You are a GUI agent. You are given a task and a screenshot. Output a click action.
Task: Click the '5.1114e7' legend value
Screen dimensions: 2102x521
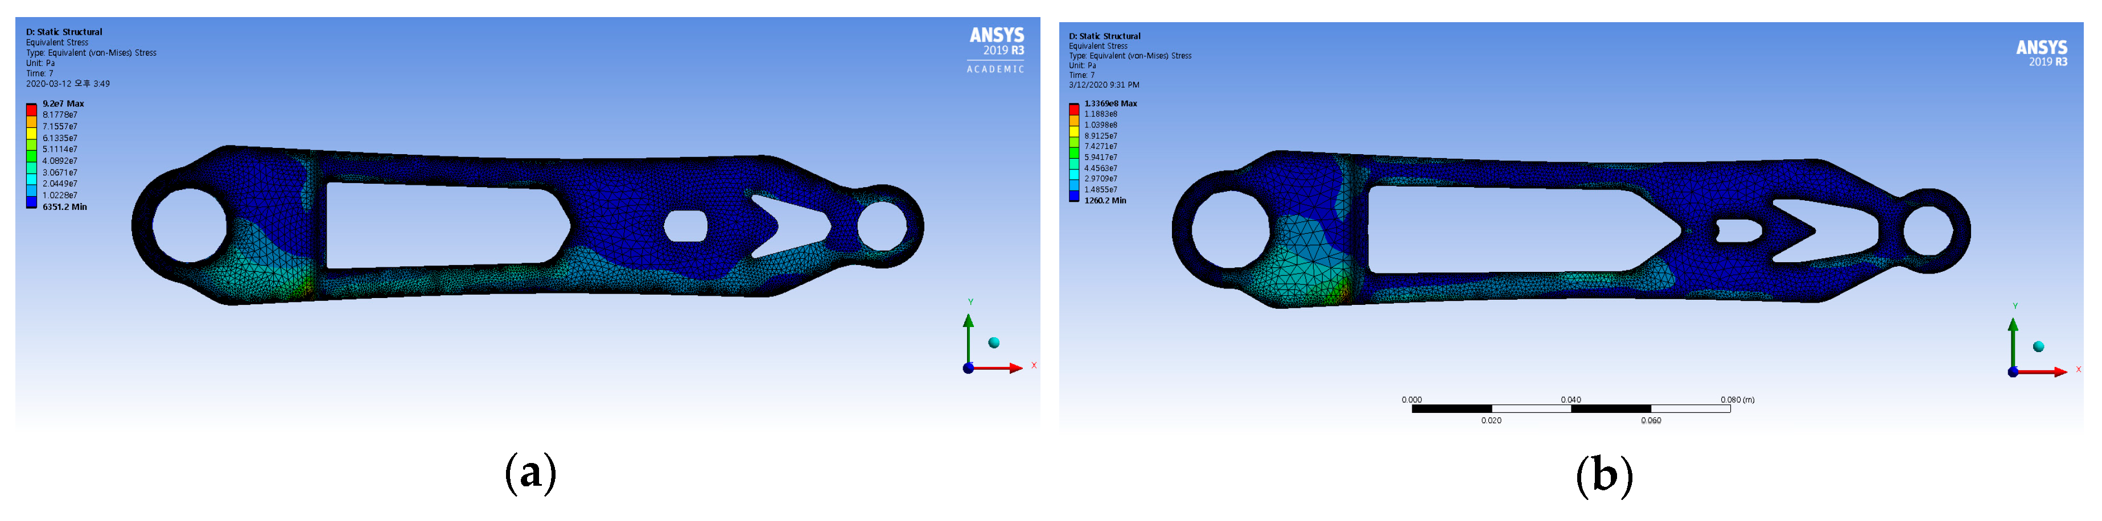(60, 149)
